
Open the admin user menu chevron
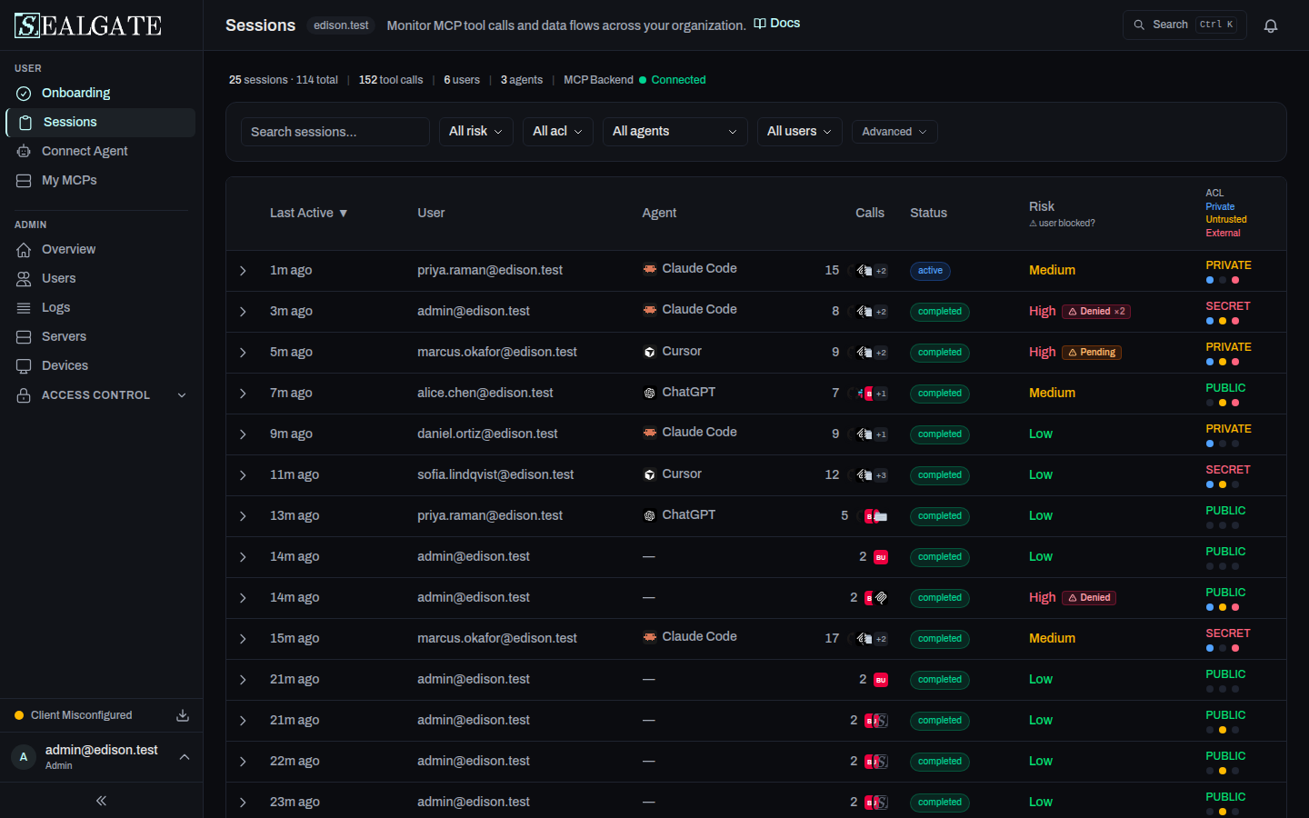185,757
